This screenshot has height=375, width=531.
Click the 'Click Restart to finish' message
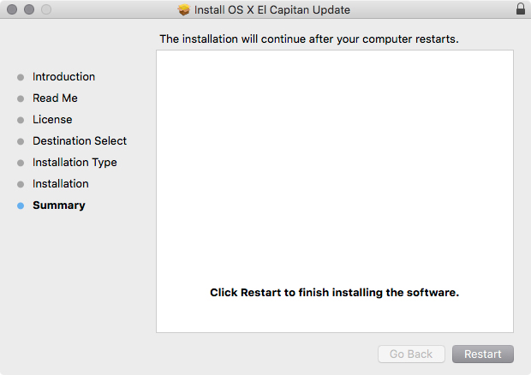(335, 293)
